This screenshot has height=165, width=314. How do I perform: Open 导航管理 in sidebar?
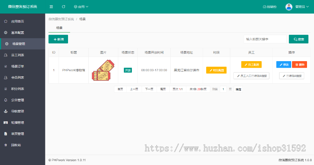pos(23,112)
